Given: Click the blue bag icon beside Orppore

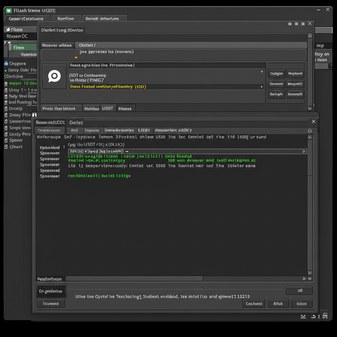Looking at the screenshot, I should pyautogui.click(x=6, y=64).
